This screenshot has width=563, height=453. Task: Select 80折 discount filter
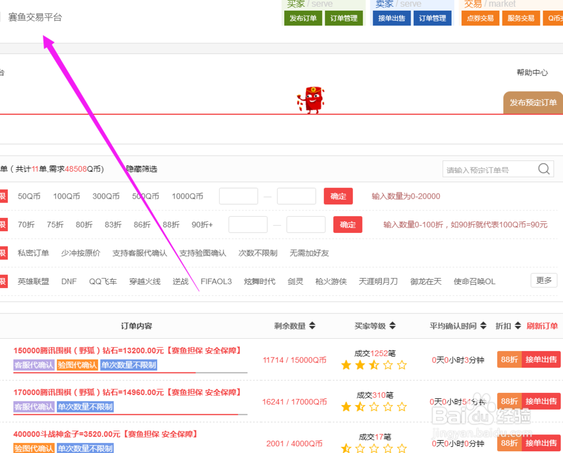coord(84,225)
